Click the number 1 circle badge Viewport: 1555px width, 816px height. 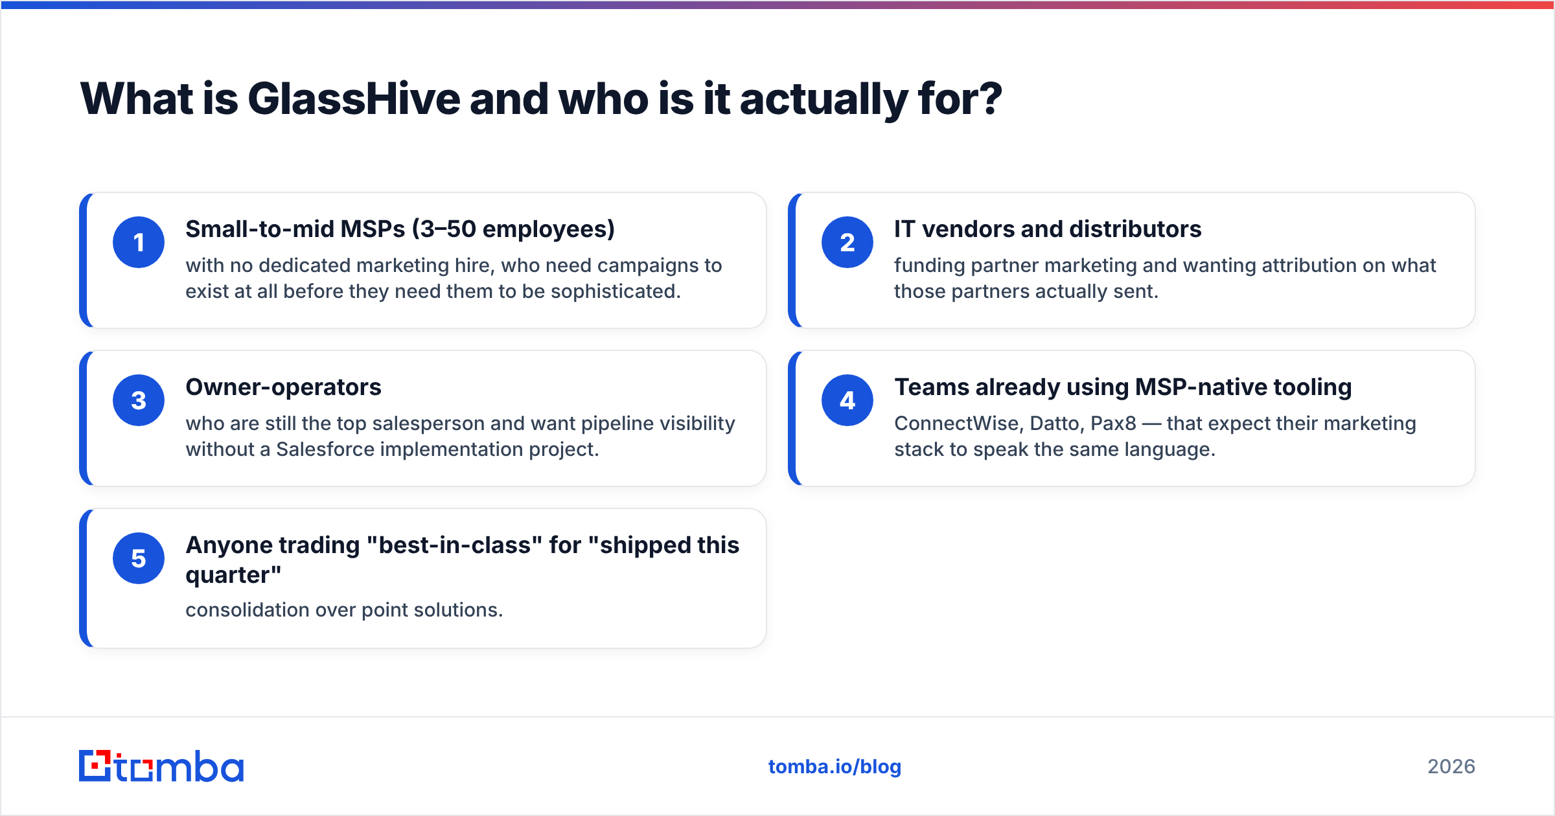139,242
